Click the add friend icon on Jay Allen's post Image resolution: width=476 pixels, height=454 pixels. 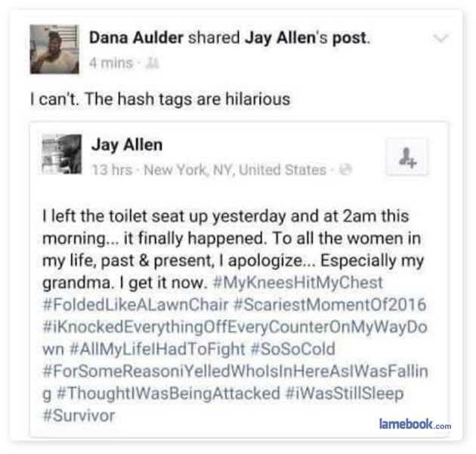[406, 157]
